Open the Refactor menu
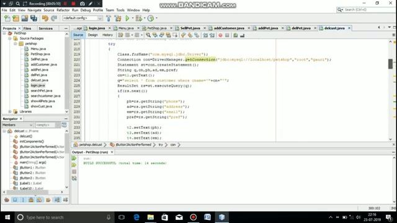This screenshot has height=223, width=397. (x=63, y=10)
